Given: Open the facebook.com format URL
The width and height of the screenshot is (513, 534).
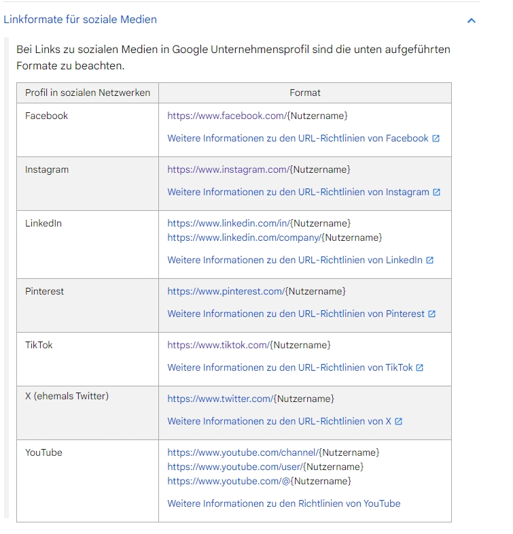Looking at the screenshot, I should 227,116.
